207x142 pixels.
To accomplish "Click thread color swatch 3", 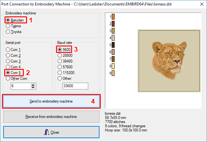I will [x=113, y=31].
